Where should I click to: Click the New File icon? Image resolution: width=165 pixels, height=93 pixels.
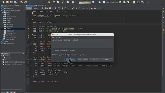[3, 2]
